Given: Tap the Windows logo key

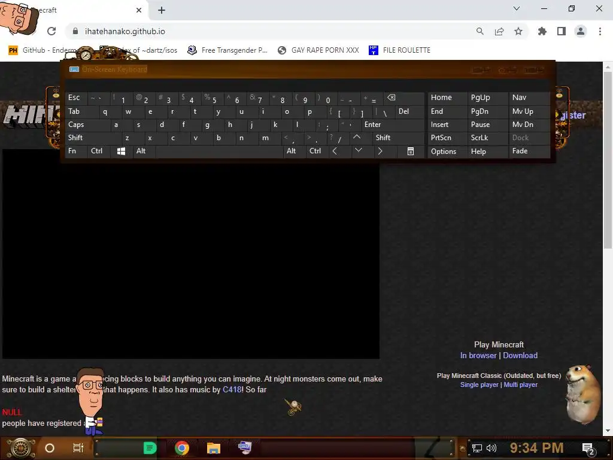Looking at the screenshot, I should (x=121, y=151).
